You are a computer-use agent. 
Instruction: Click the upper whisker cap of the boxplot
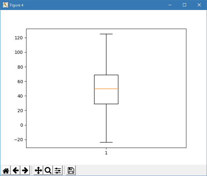coord(106,34)
